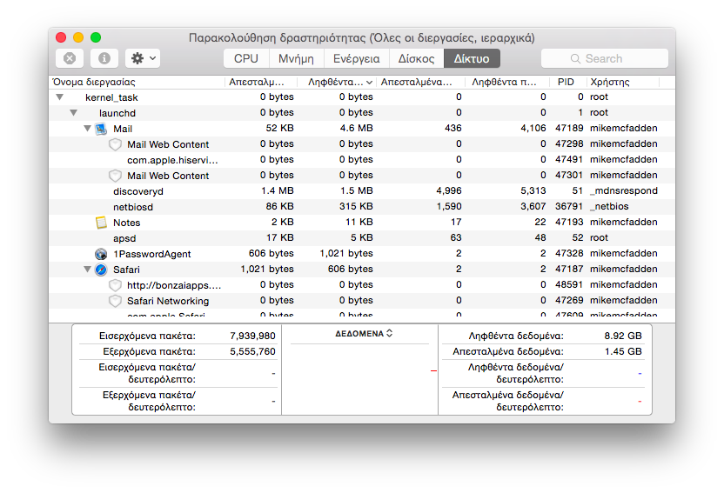The width and height of the screenshot is (724, 493).
Task: Collapse the Safari process tree
Action: (87, 270)
